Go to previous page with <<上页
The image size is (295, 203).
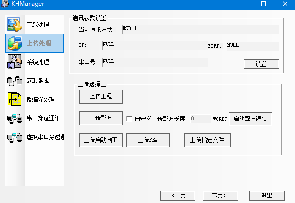pyautogui.click(x=178, y=195)
